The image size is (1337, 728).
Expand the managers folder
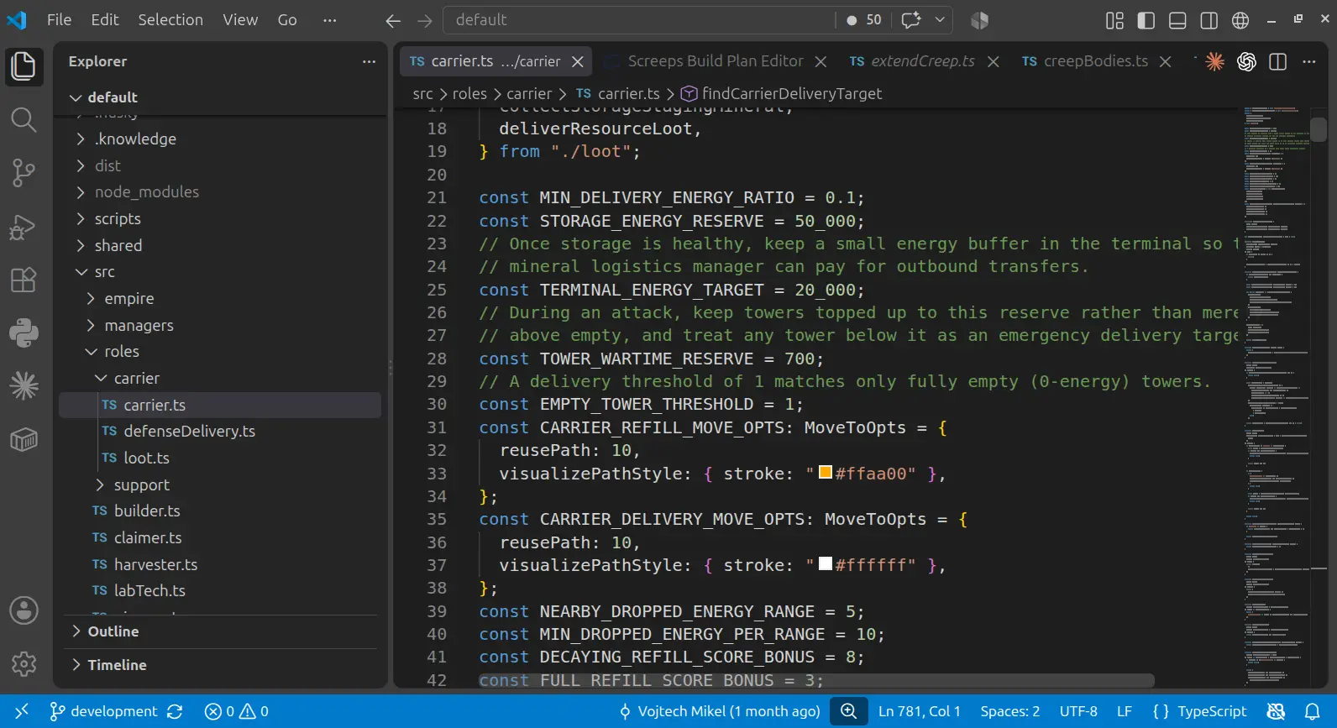point(91,325)
